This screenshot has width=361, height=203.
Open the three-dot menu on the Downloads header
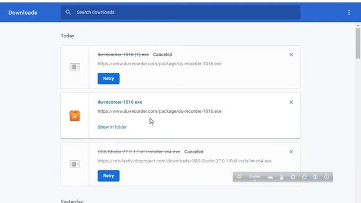(x=349, y=12)
